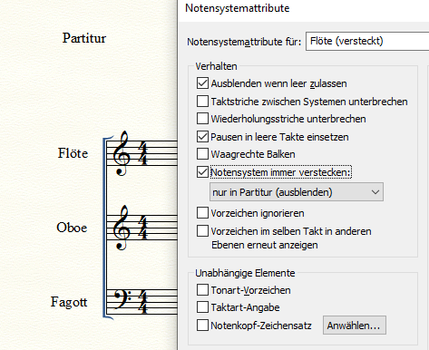Image resolution: width=429 pixels, height=350 pixels.
Task: Uncheck Notensystem immer verstecken
Action: click(202, 172)
